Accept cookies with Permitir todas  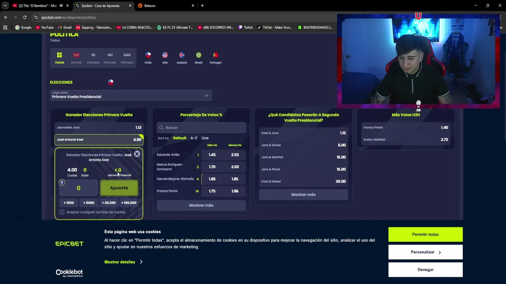coord(425,234)
